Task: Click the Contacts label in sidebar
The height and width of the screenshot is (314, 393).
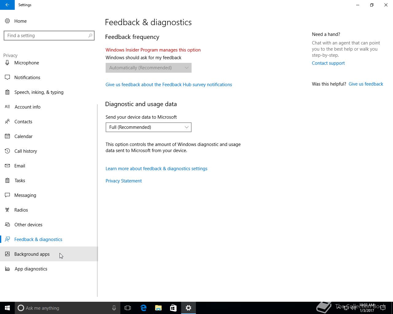Action: tap(23, 122)
